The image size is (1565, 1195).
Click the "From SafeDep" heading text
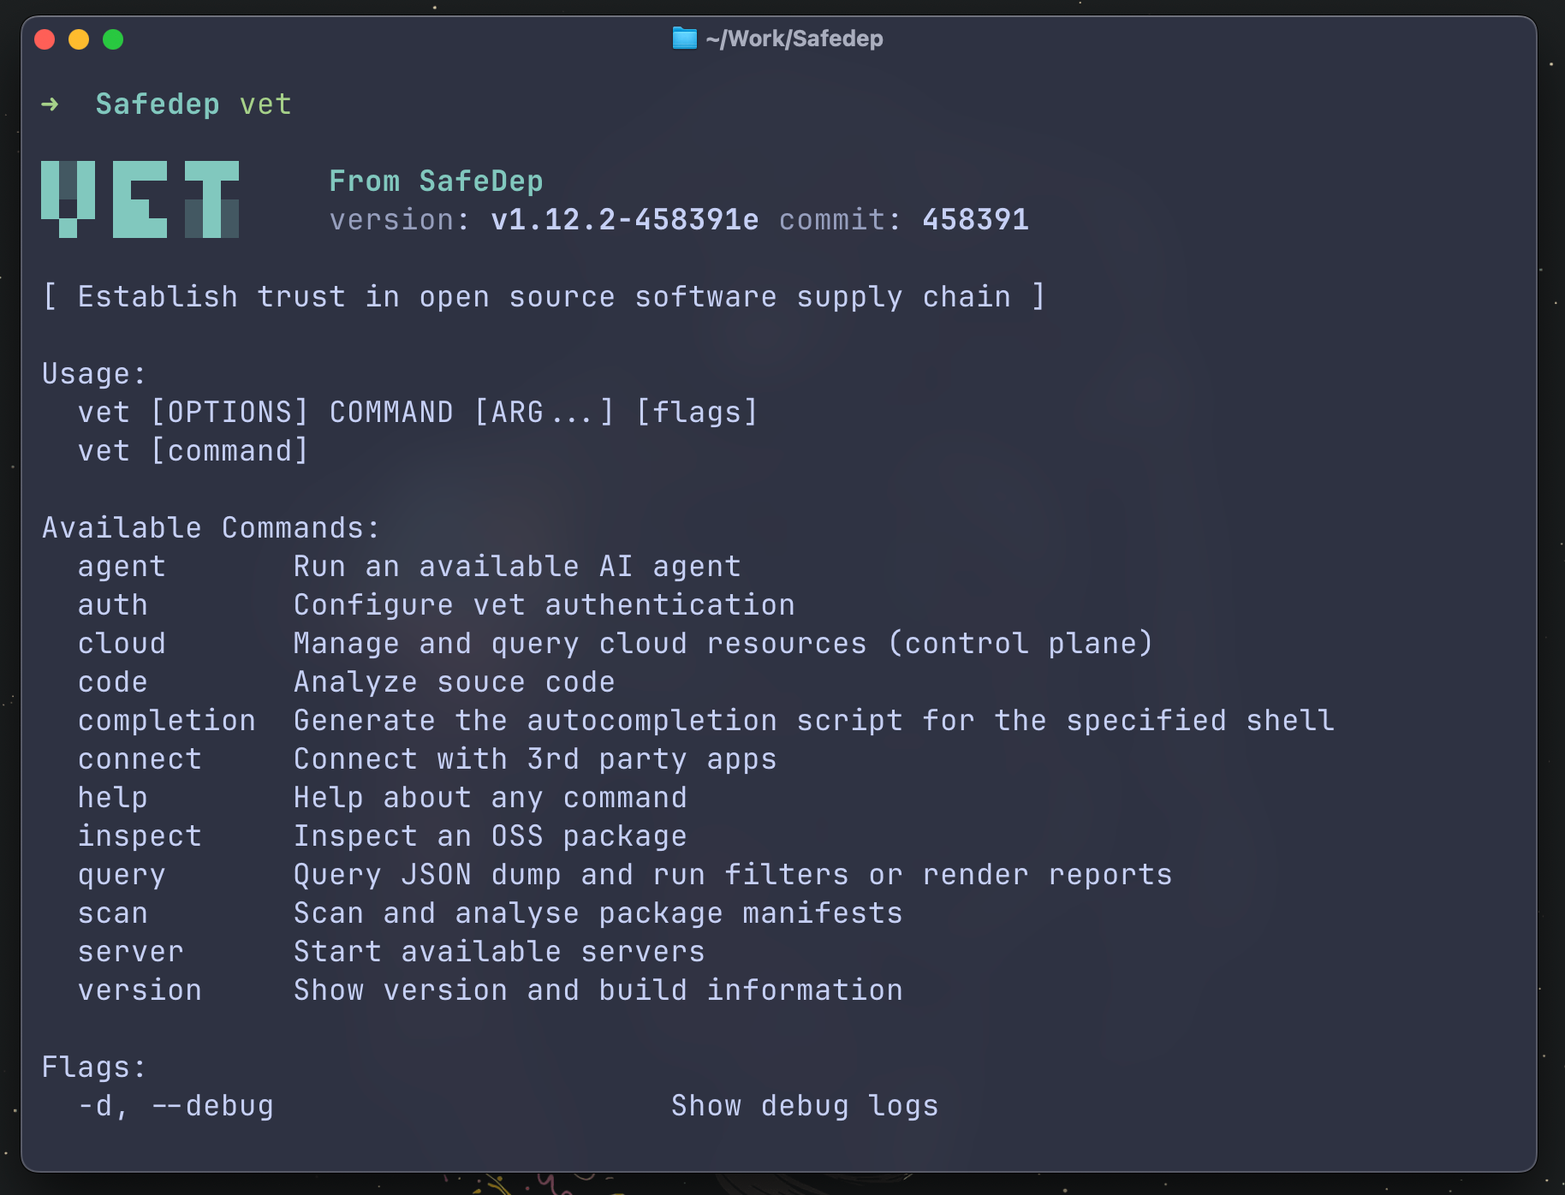(436, 181)
